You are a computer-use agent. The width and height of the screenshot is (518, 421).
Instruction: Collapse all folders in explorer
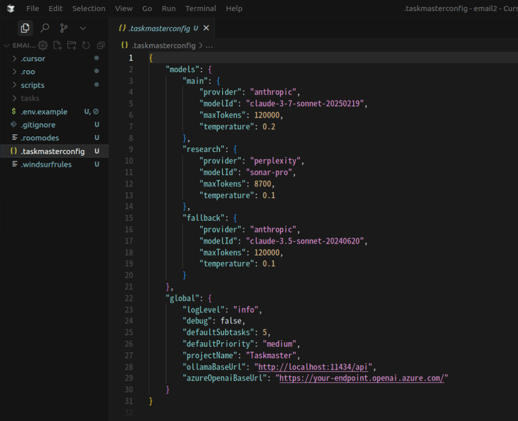click(x=101, y=45)
